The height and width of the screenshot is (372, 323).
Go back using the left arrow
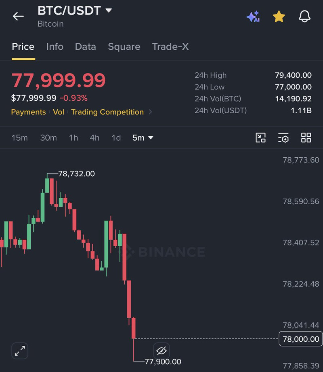(x=18, y=16)
